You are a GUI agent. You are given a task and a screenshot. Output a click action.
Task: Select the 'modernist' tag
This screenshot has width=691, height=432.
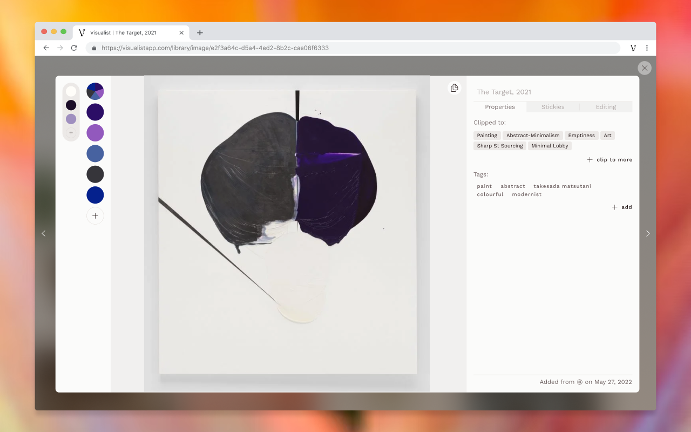coord(527,194)
